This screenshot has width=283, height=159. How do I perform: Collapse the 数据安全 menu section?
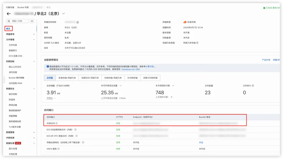coord(34,89)
